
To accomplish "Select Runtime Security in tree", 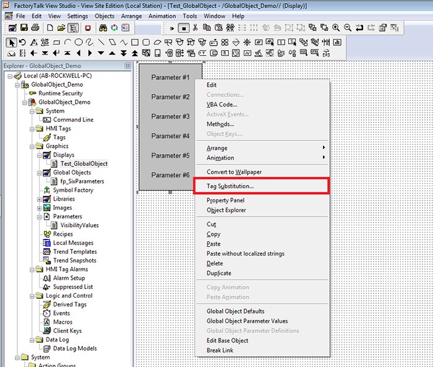I will (61, 93).
